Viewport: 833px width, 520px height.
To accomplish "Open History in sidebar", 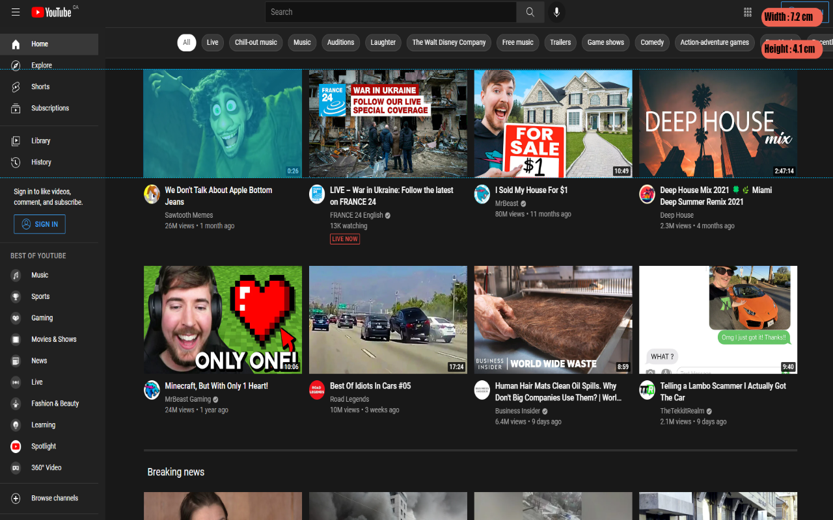I will (49, 162).
